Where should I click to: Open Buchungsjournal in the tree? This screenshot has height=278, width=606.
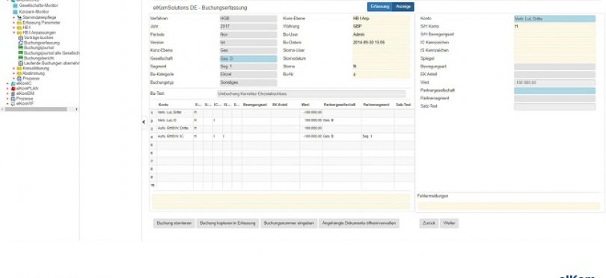tap(39, 48)
